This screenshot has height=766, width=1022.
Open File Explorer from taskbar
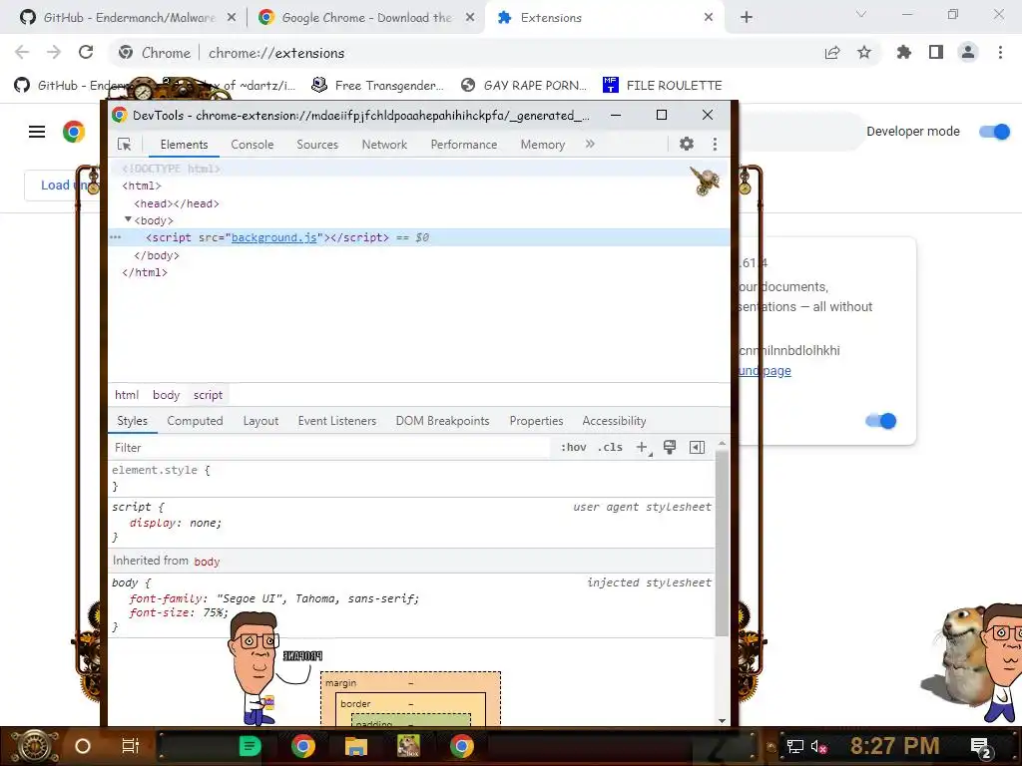coord(356,746)
